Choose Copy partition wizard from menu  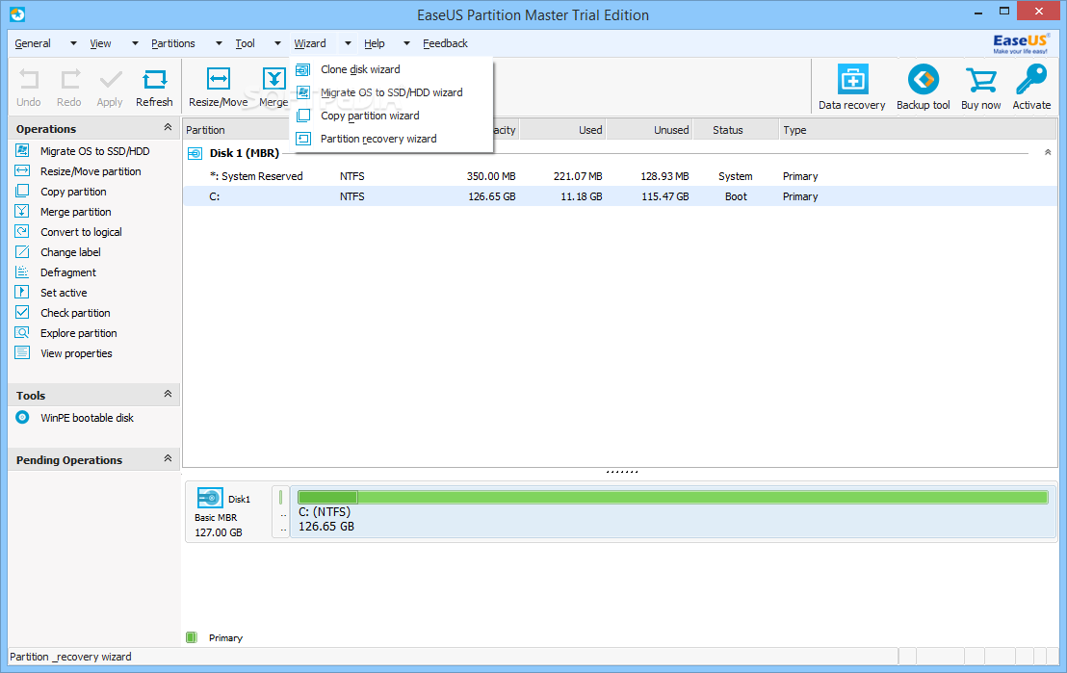coord(391,116)
